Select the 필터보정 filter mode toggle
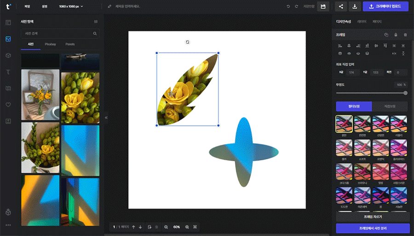This screenshot has width=414, height=236. [354, 107]
